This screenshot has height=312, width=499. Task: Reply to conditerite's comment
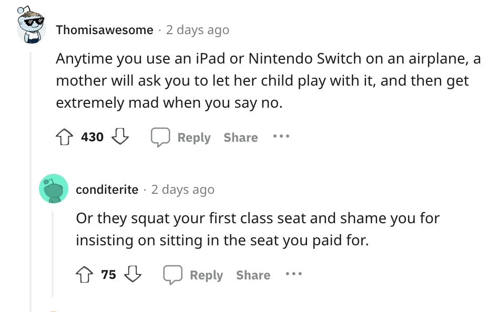(x=206, y=275)
